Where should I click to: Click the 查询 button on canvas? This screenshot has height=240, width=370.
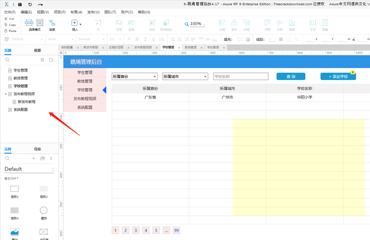point(291,76)
